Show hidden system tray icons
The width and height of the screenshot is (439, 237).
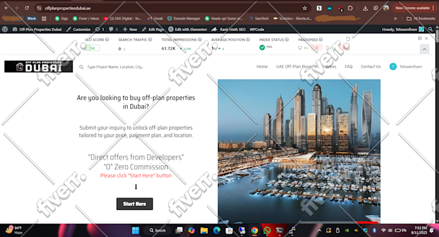point(320,231)
